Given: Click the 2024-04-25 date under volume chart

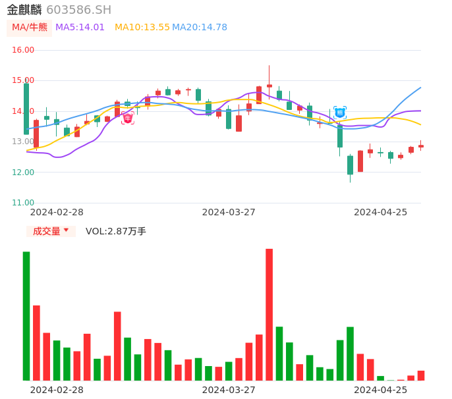Looking at the screenshot, I should 380,390.
